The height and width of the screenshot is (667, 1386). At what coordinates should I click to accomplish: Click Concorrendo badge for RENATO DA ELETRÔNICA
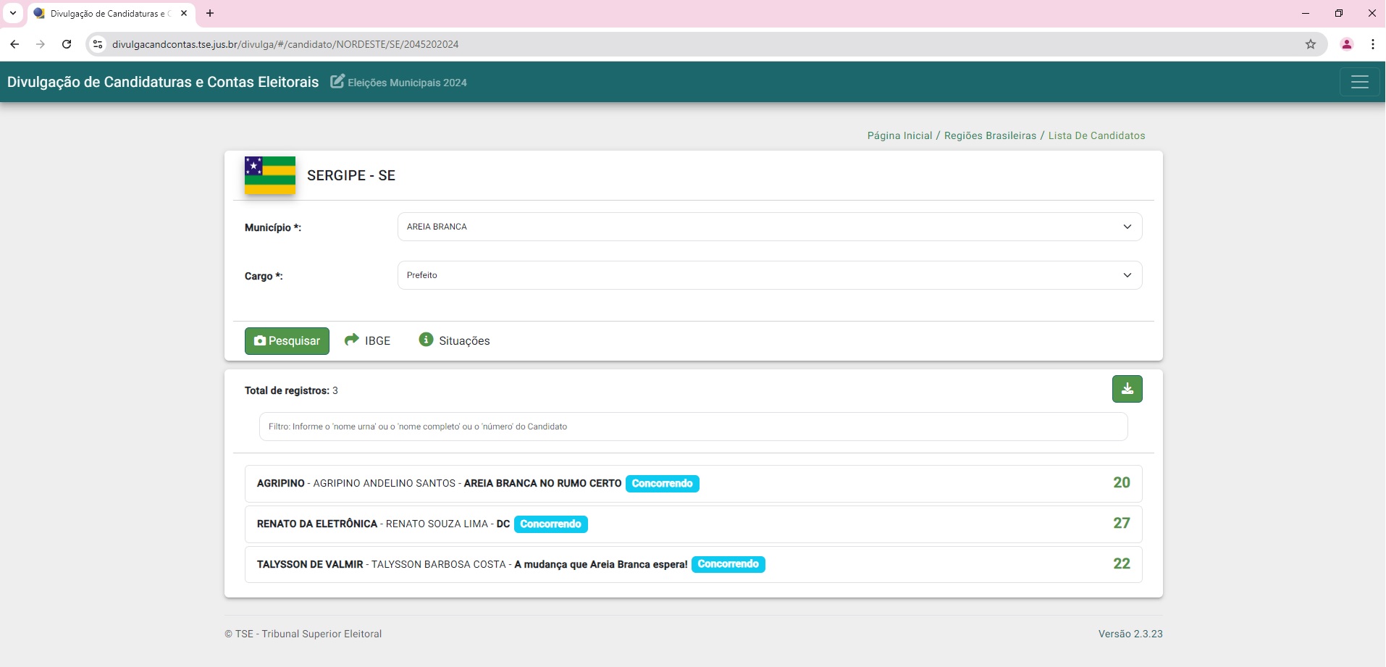[550, 524]
